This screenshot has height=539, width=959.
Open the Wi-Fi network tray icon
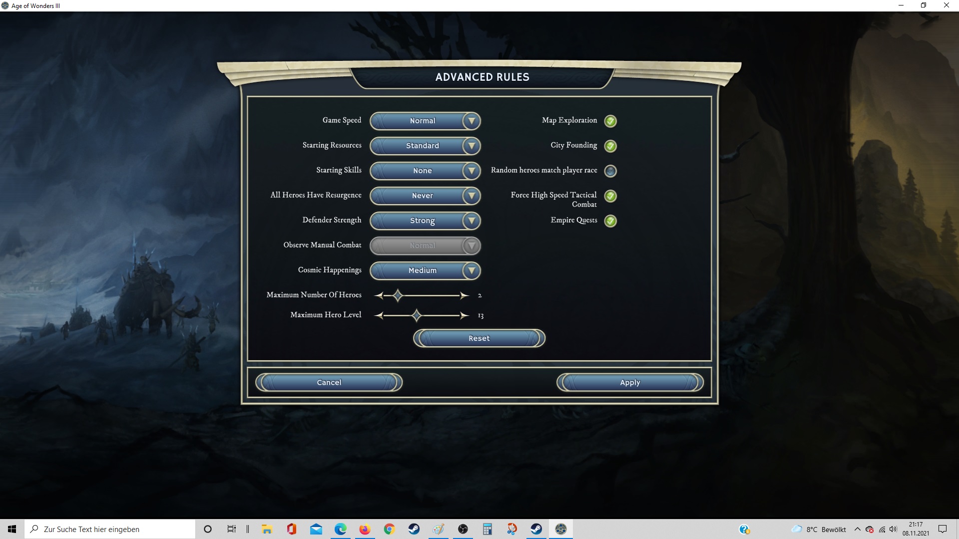point(882,529)
